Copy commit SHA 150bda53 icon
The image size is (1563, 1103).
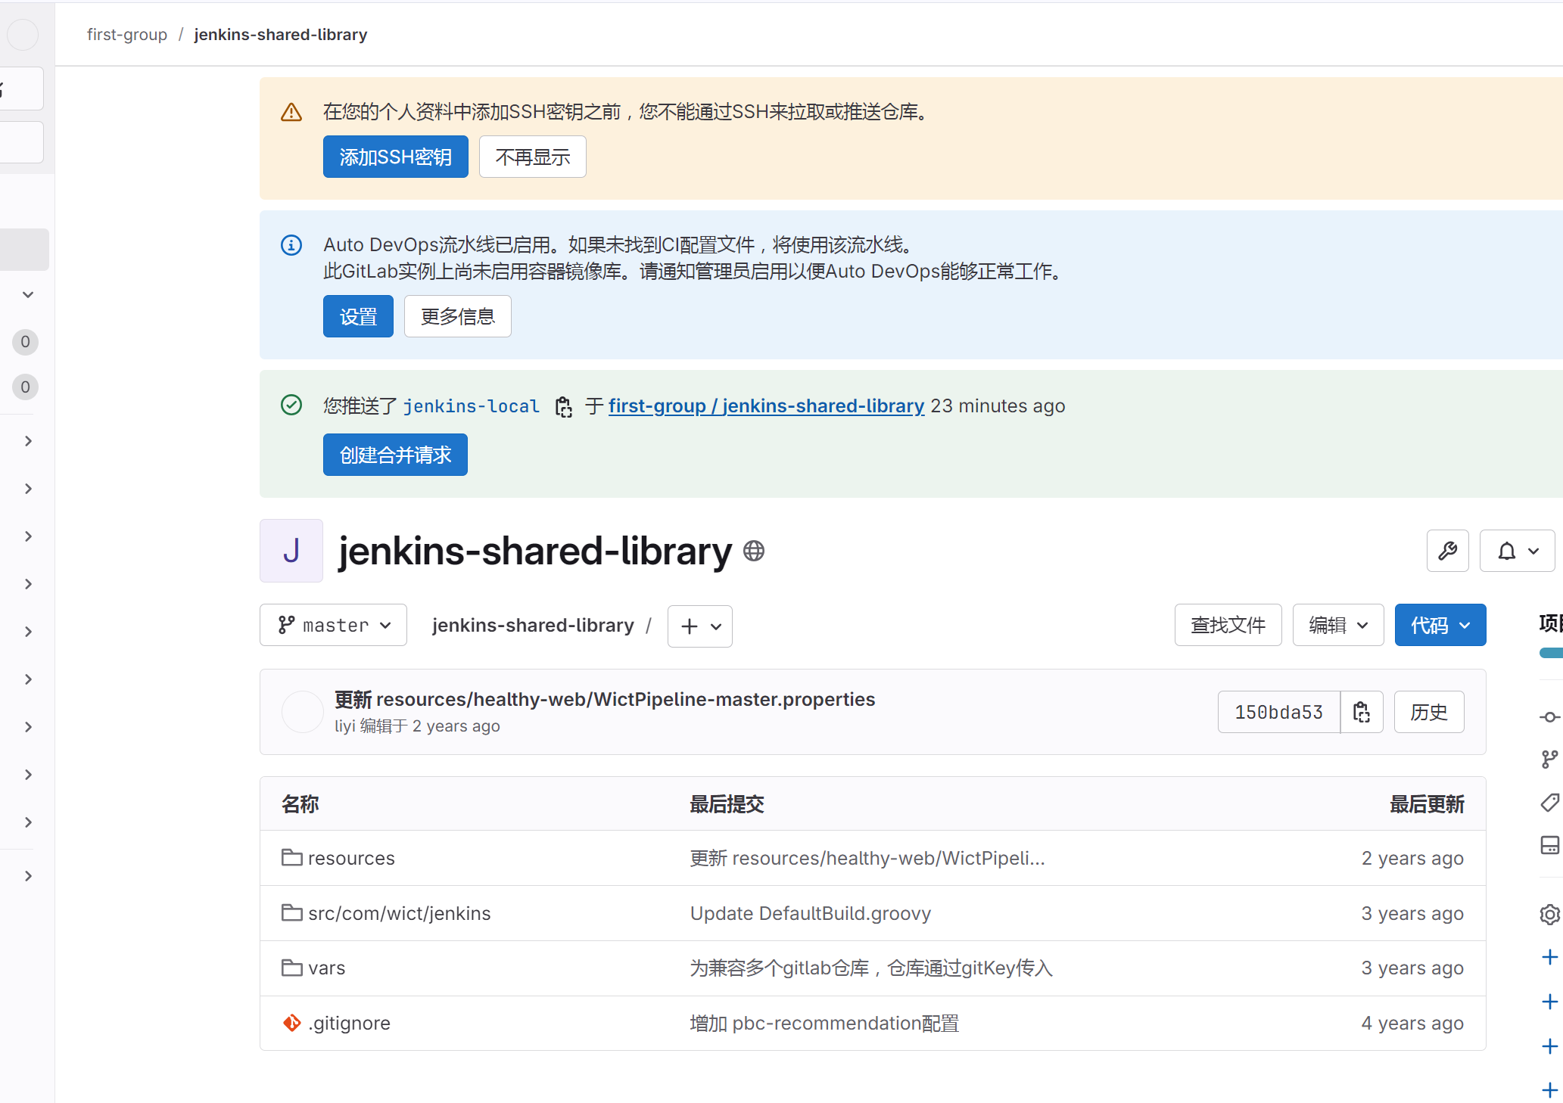tap(1361, 712)
